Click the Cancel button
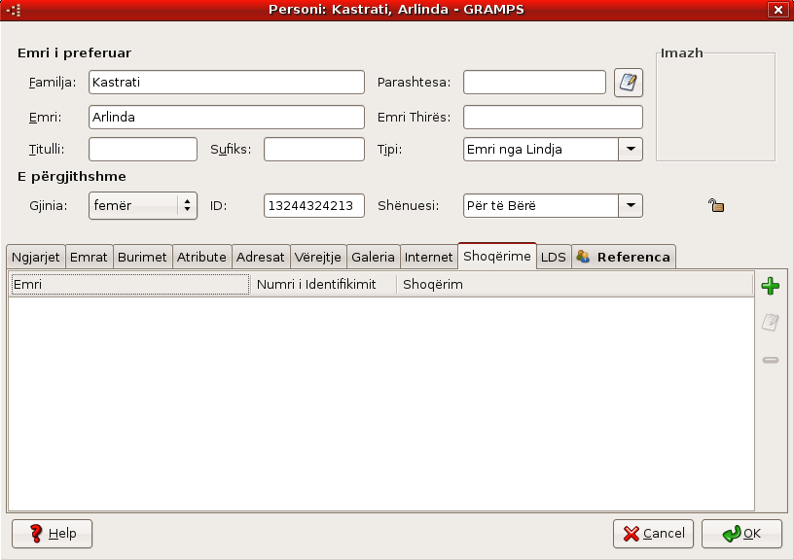The width and height of the screenshot is (794, 560). click(x=653, y=533)
